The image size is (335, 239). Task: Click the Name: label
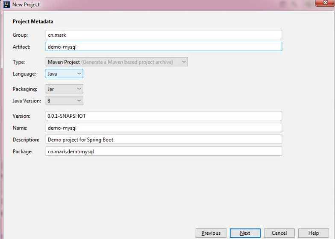[20, 128]
